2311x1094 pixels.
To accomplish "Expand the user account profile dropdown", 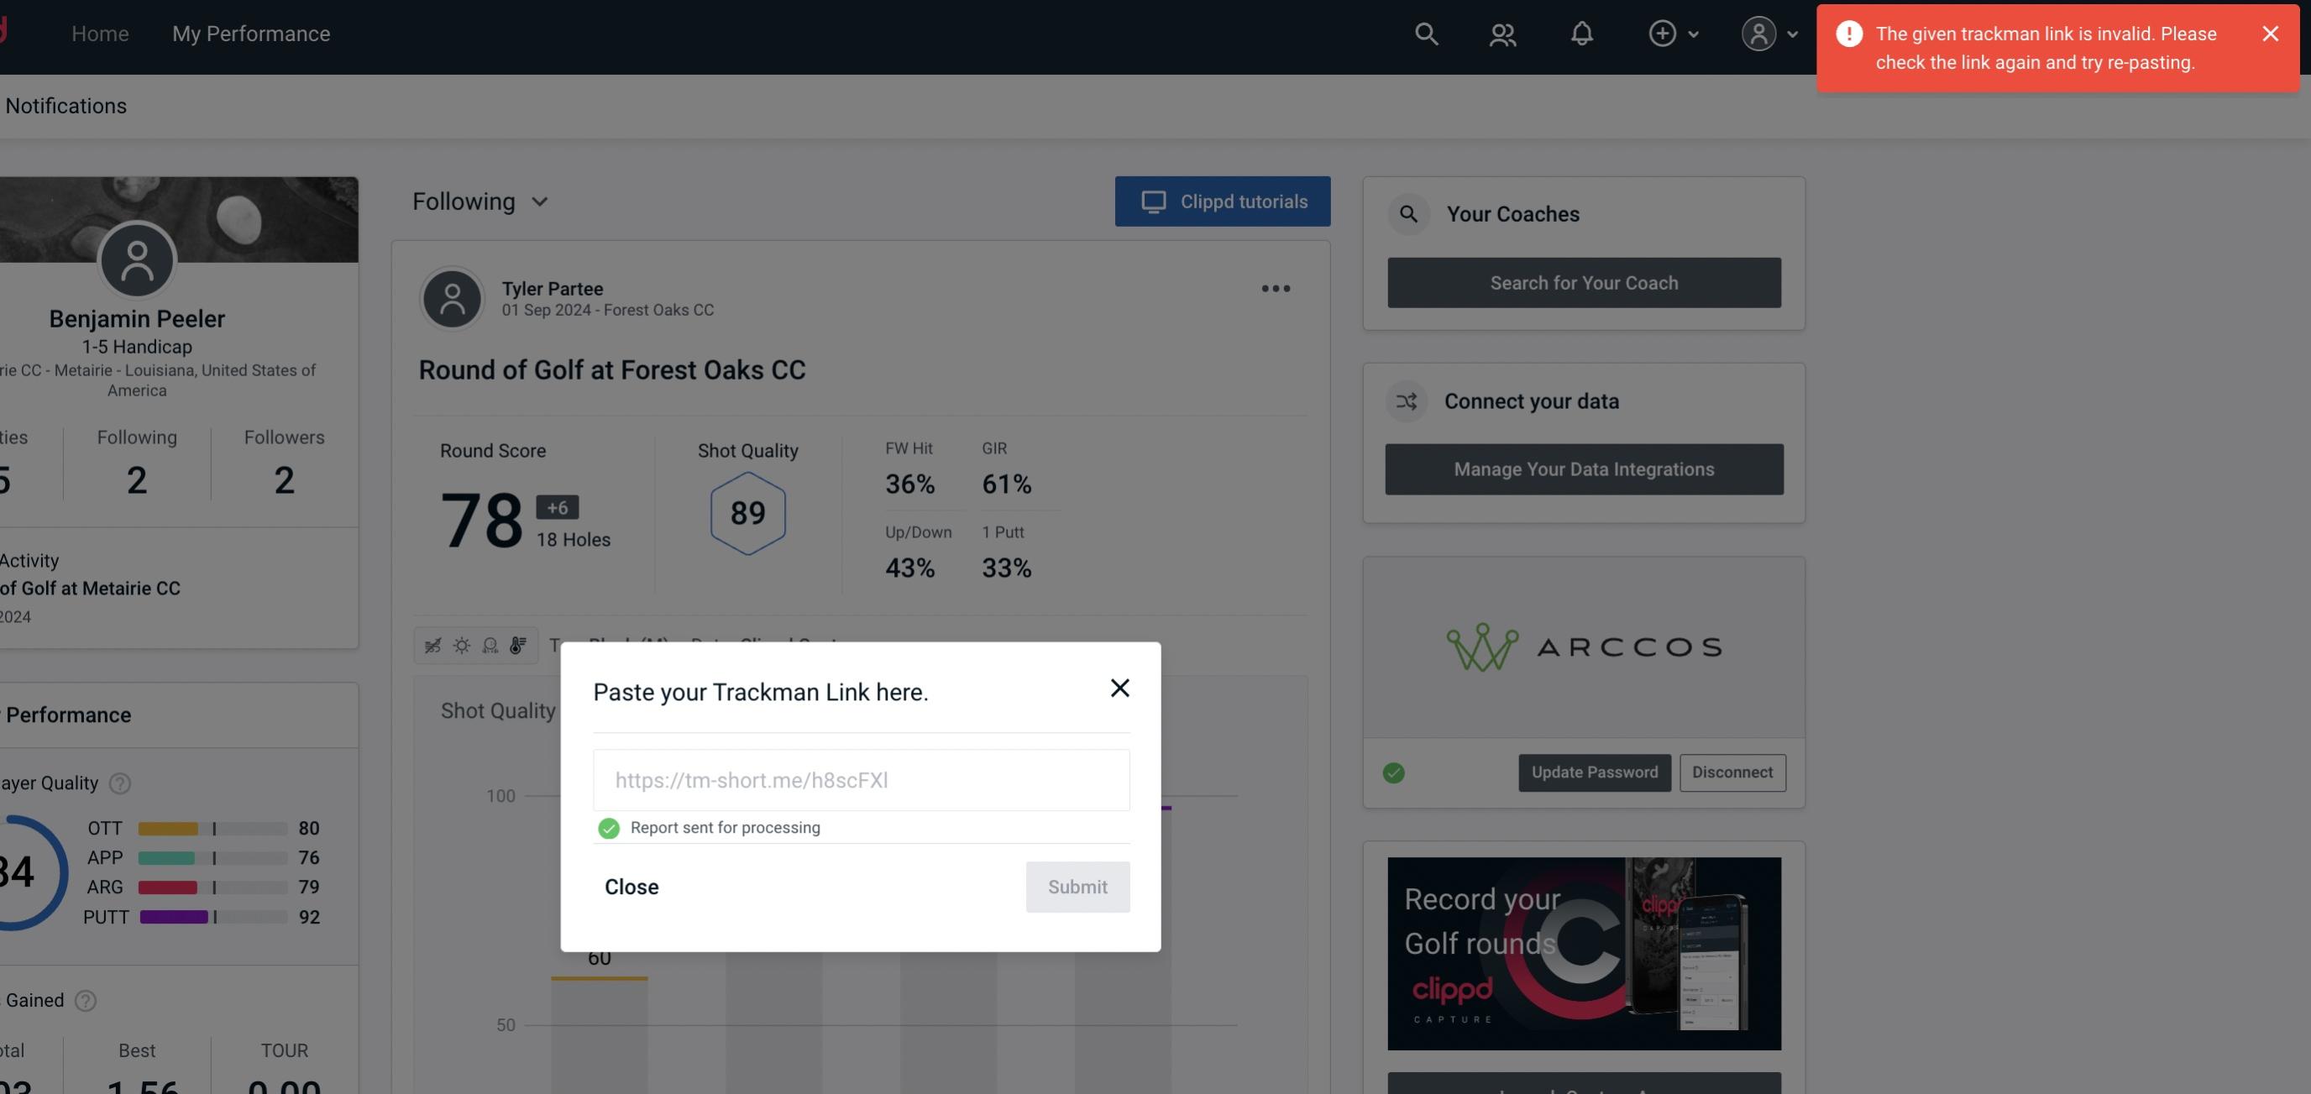I will click(x=1769, y=33).
